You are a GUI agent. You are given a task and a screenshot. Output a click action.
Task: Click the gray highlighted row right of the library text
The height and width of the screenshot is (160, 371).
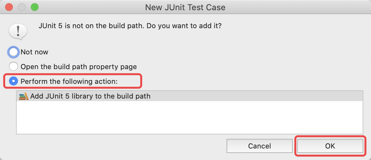tap(256, 96)
